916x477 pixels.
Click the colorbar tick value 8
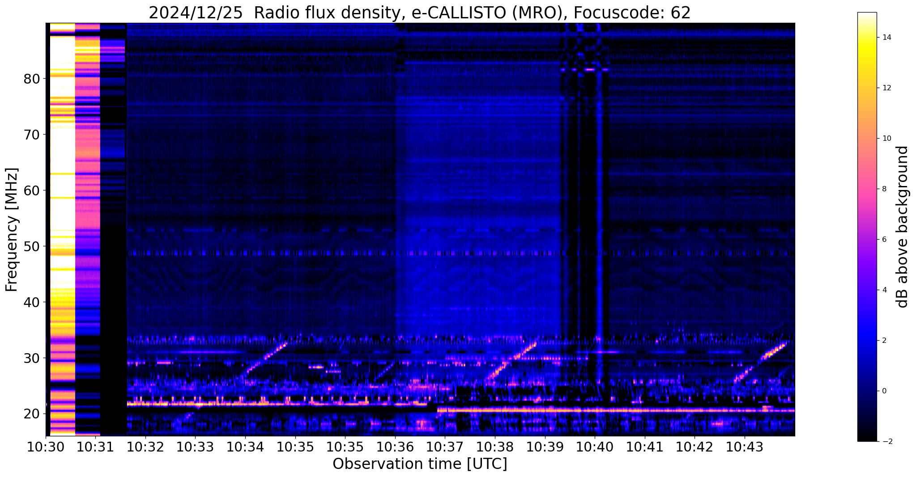(x=884, y=189)
